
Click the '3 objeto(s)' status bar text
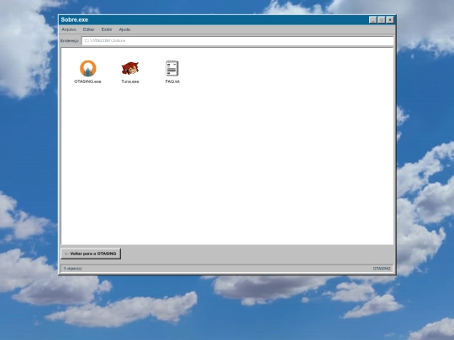[72, 269]
